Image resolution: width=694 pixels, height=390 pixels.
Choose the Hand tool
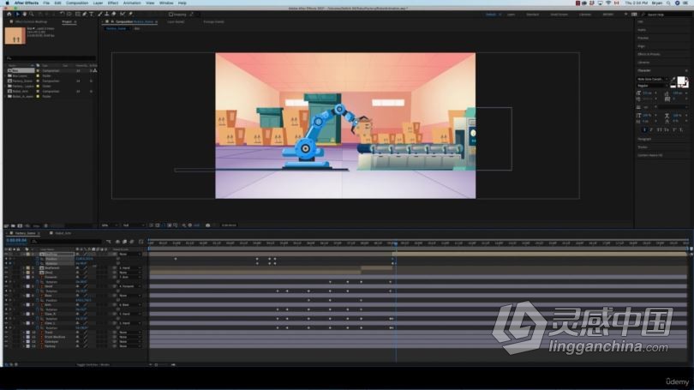click(24, 15)
